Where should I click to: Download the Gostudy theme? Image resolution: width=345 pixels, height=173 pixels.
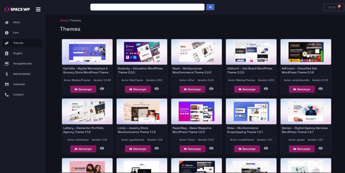click(x=138, y=89)
